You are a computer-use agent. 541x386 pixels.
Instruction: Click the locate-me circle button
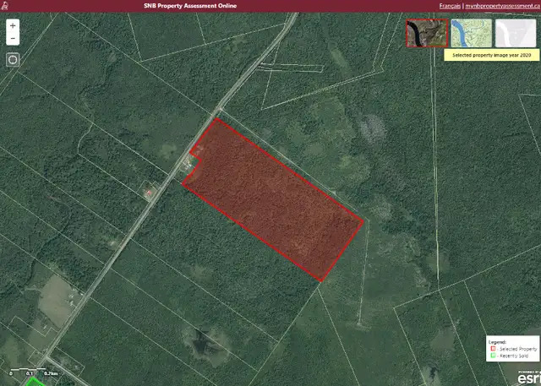(x=13, y=60)
